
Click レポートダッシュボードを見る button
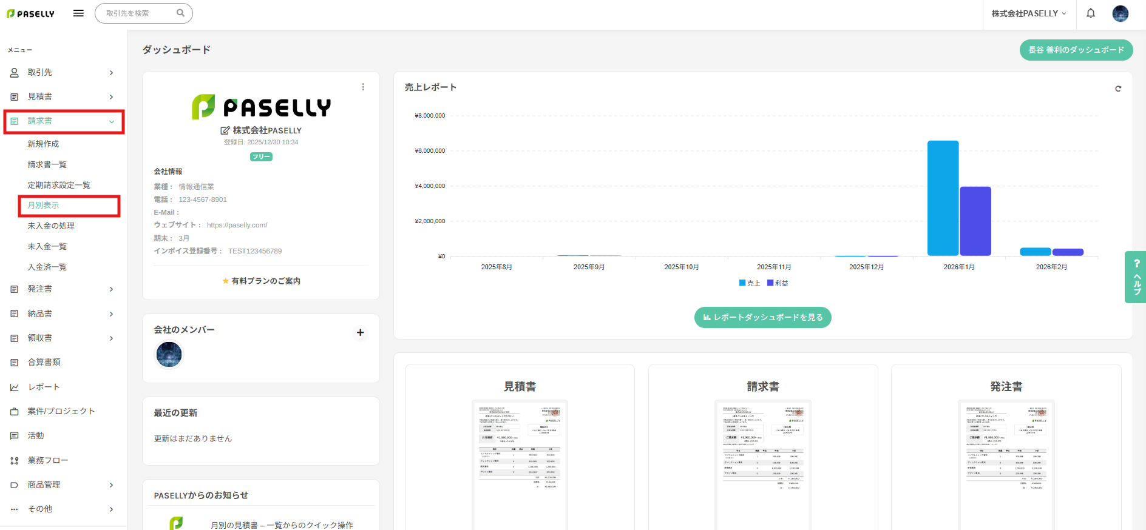[762, 317]
